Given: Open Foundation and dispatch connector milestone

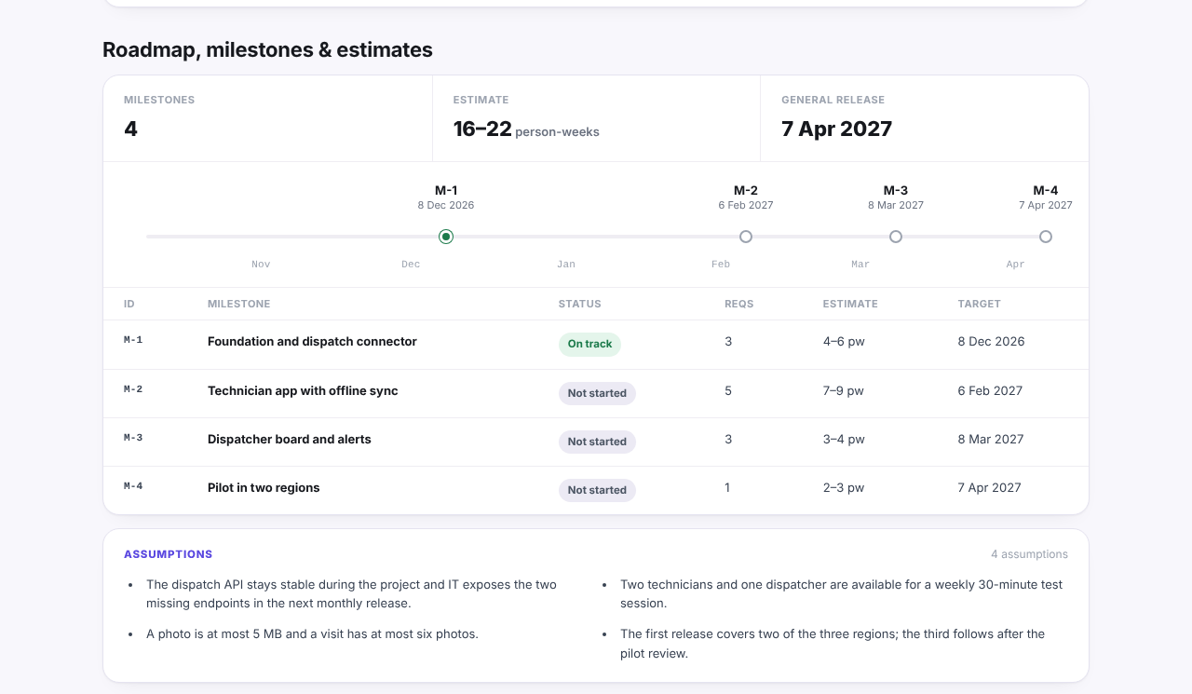Looking at the screenshot, I should (312, 342).
